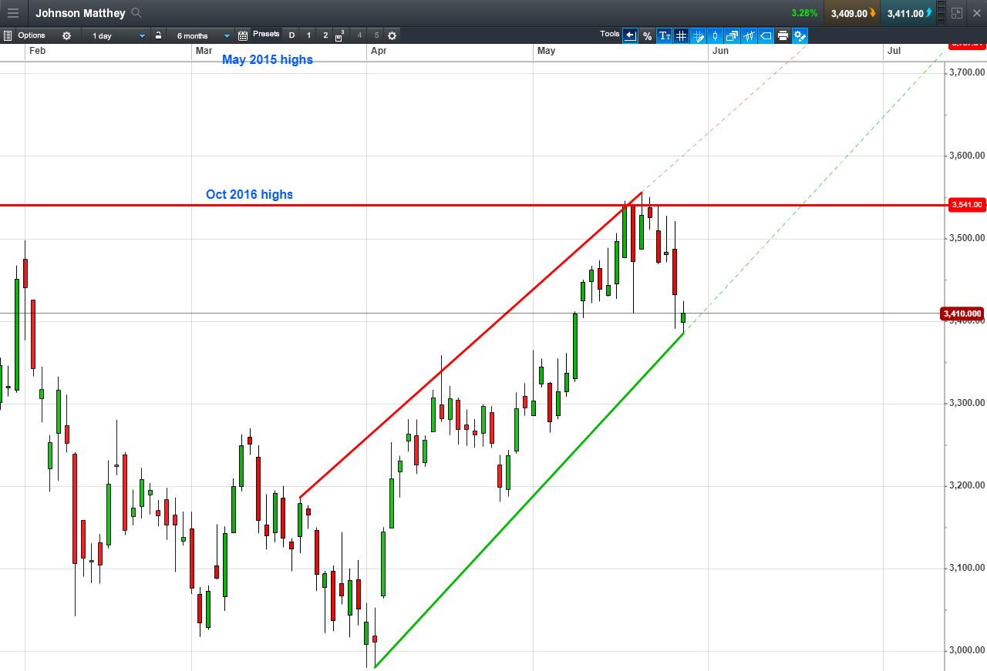Open the technical indicators tool
The width and height of the screenshot is (987, 671).
[750, 35]
